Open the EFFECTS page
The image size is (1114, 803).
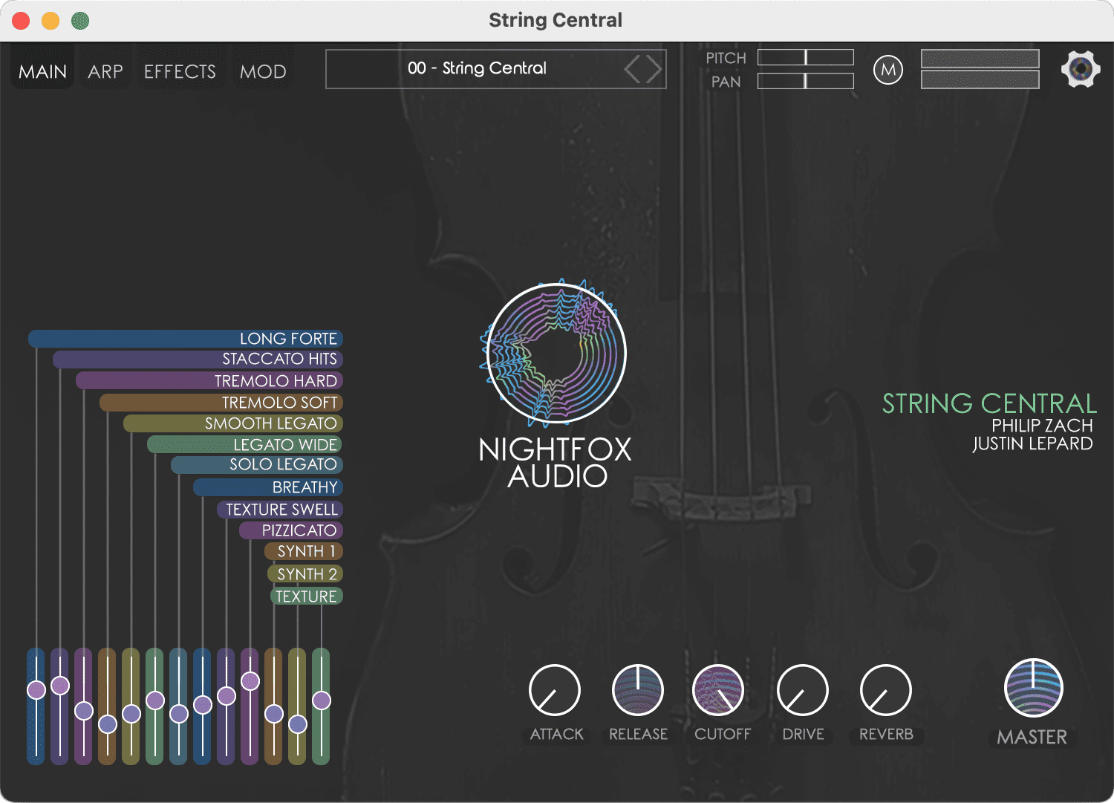point(180,71)
